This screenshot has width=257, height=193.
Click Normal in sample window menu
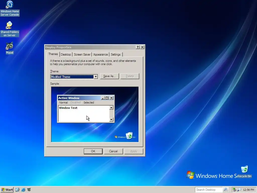click(63, 103)
